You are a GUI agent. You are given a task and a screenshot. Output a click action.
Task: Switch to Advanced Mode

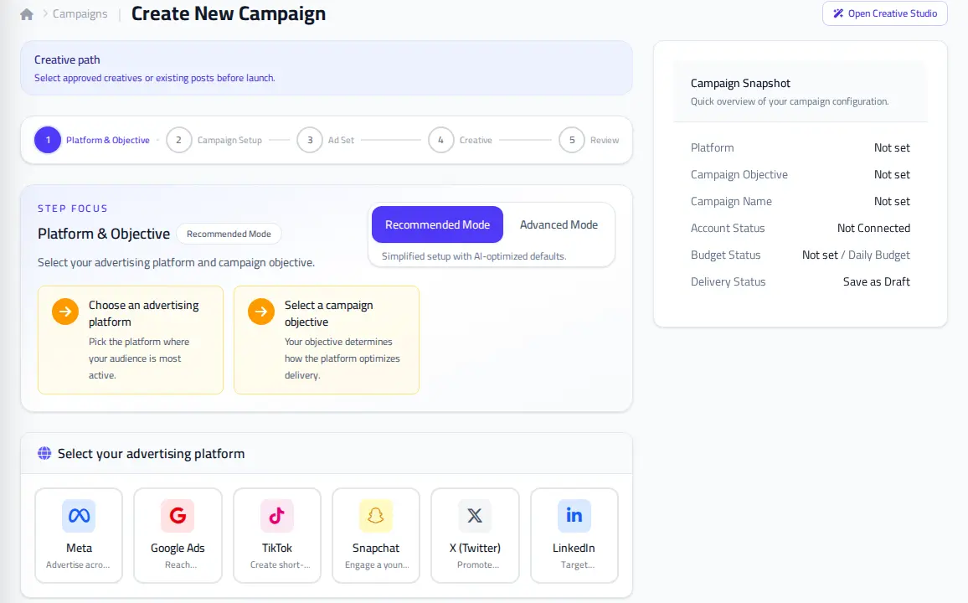click(x=559, y=224)
